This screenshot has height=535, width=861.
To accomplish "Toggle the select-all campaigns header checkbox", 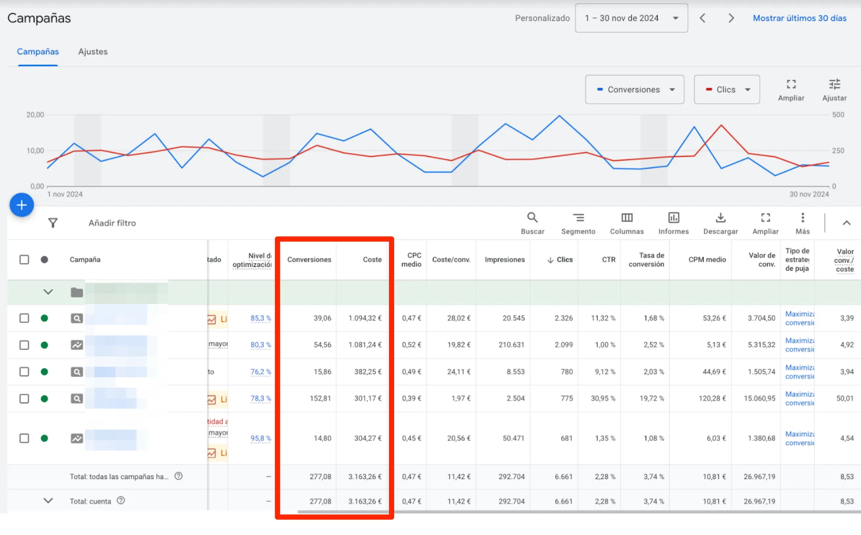I will [24, 259].
